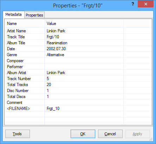156x144 pixels.
Task: Select the Total Discs value 1
Action: pos(48,97)
